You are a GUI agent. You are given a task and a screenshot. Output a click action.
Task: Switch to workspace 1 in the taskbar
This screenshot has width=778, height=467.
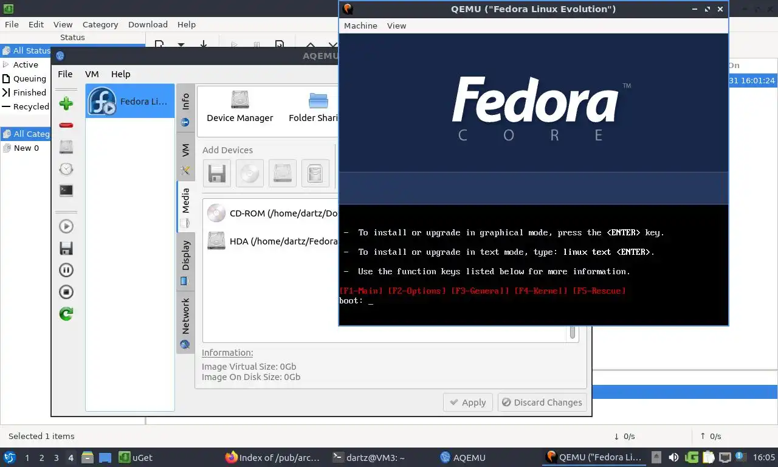click(27, 458)
